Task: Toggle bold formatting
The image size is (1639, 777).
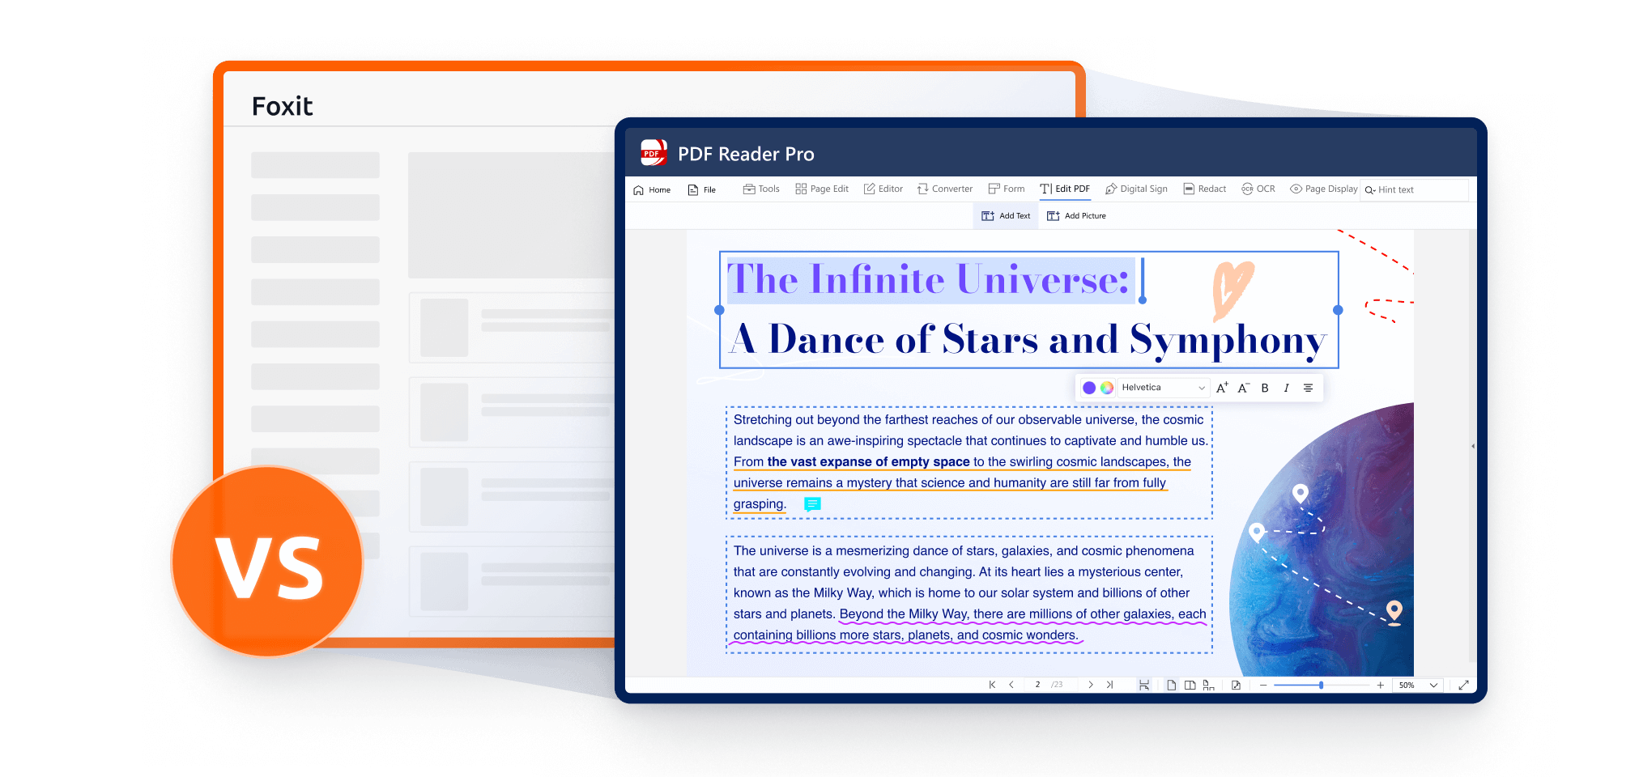Action: pos(1265,388)
